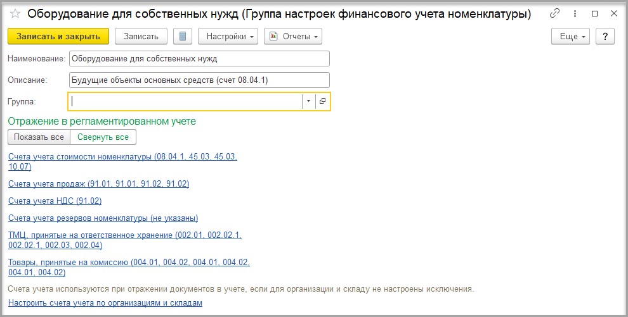Open the help question mark button
628x317 pixels.
coord(605,36)
